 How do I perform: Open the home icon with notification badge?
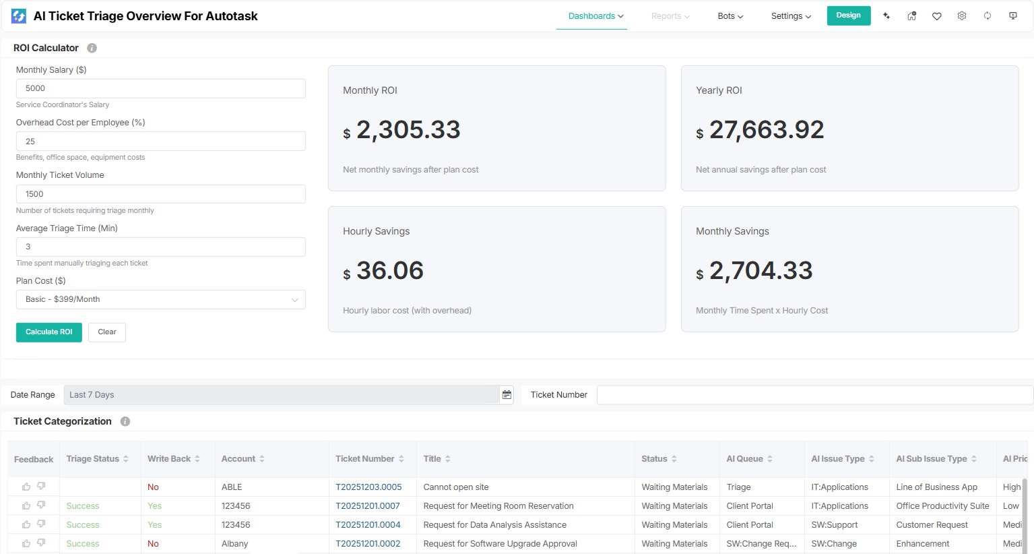[911, 15]
